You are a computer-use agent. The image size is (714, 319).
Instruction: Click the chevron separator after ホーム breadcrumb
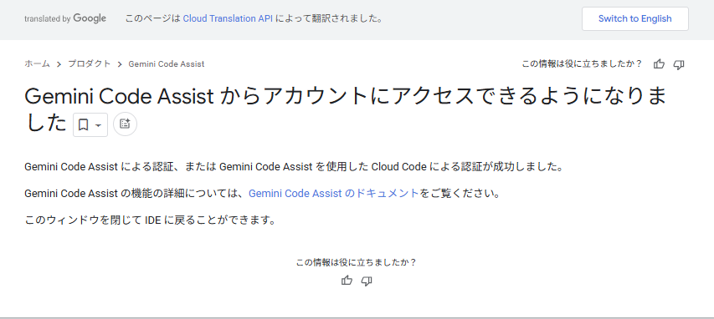click(59, 64)
